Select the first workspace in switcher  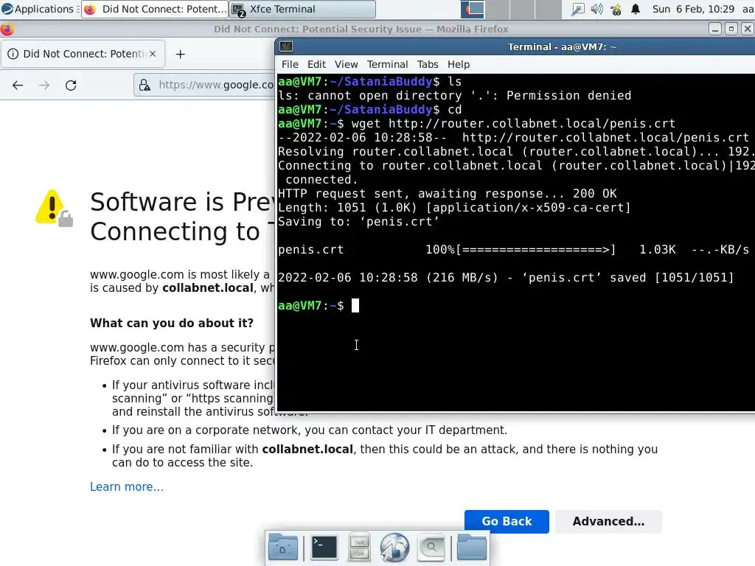pyautogui.click(x=473, y=9)
